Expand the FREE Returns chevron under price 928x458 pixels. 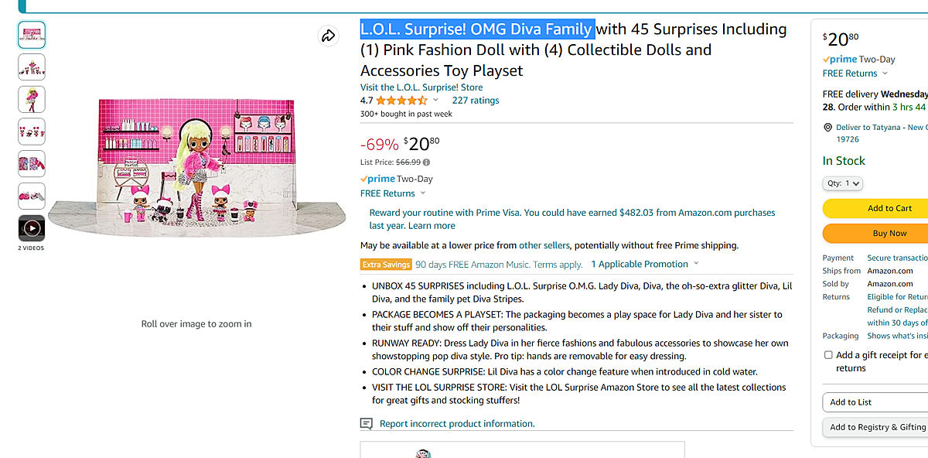pos(422,193)
